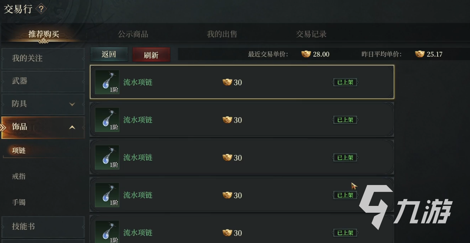
Task: Switch to 公示商品 tab
Action: [133, 34]
